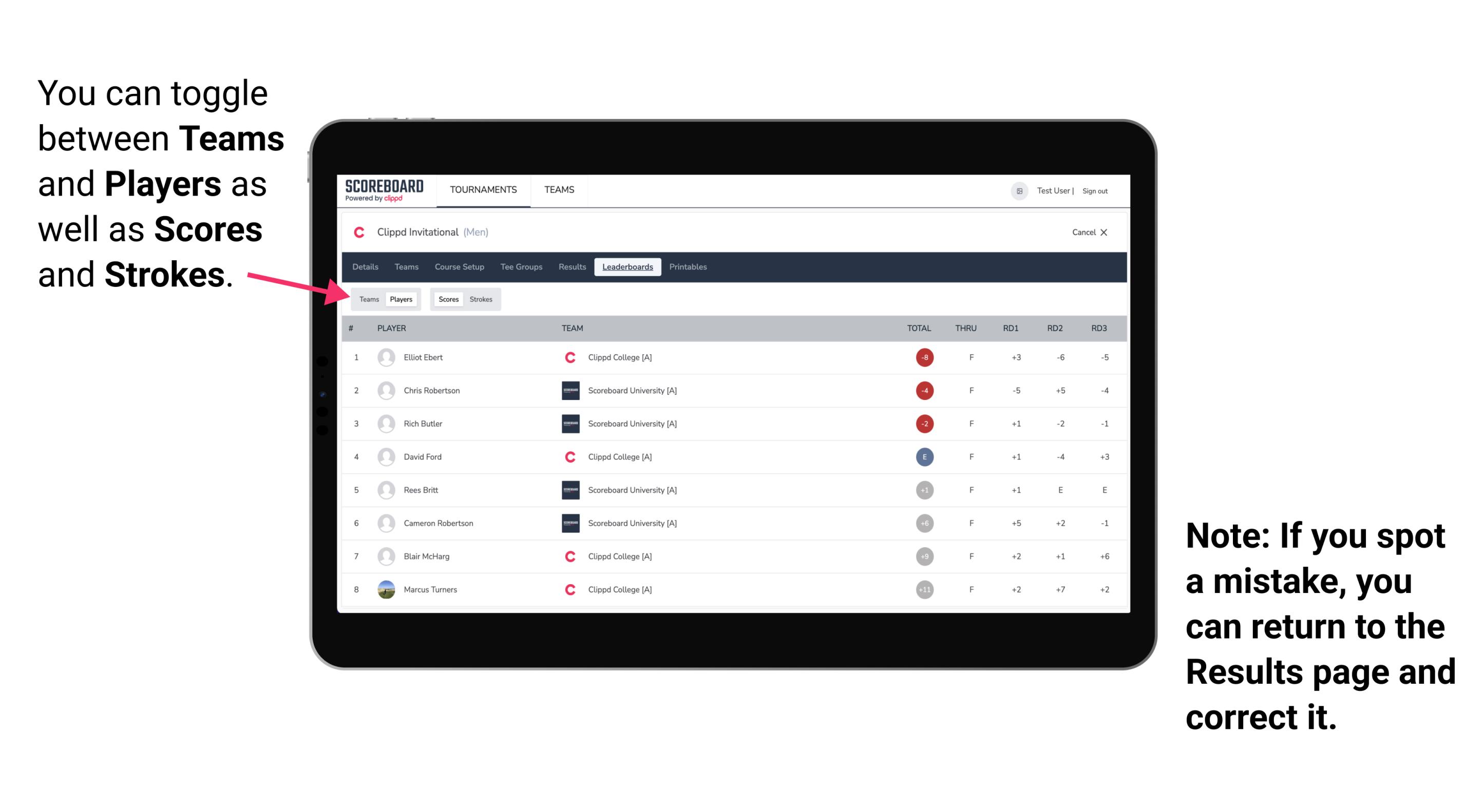Image resolution: width=1465 pixels, height=788 pixels.
Task: Click the Clippd College team logo icon
Action: click(x=566, y=357)
